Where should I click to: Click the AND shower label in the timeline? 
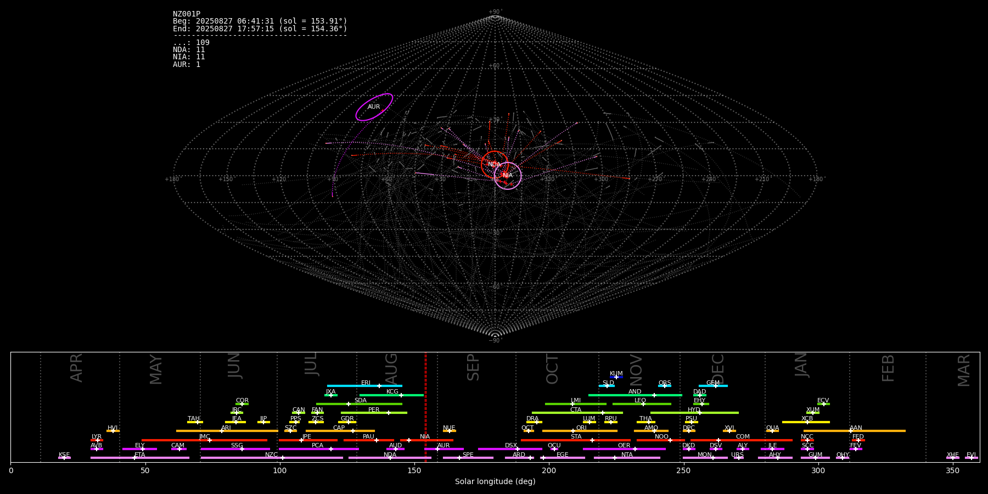tap(635, 392)
